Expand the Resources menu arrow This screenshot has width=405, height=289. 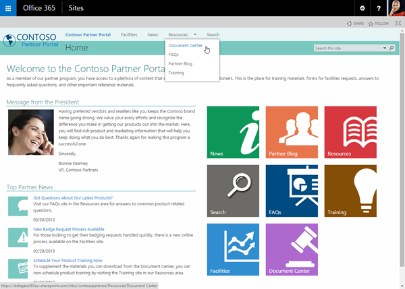[195, 34]
